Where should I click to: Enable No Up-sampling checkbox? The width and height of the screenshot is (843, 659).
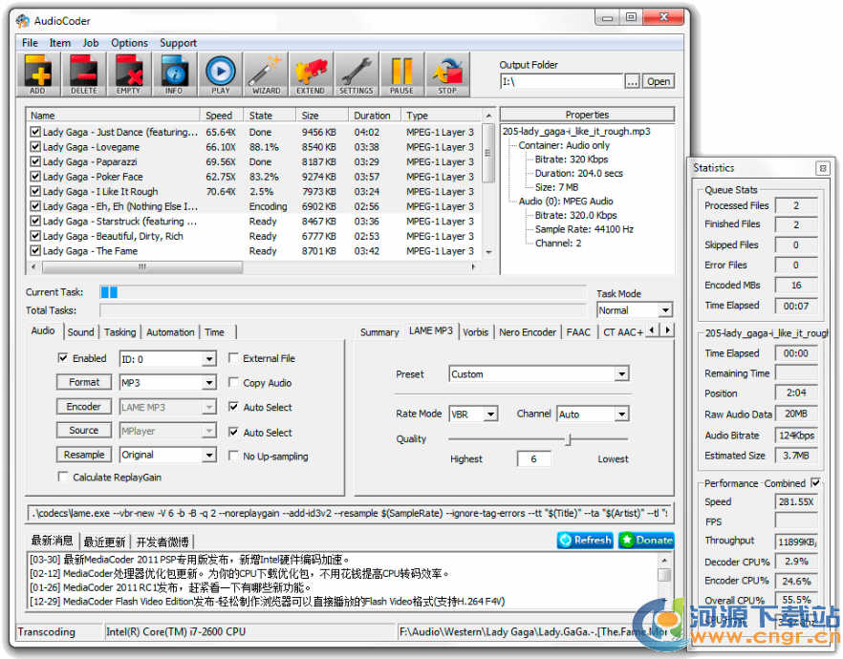233,456
